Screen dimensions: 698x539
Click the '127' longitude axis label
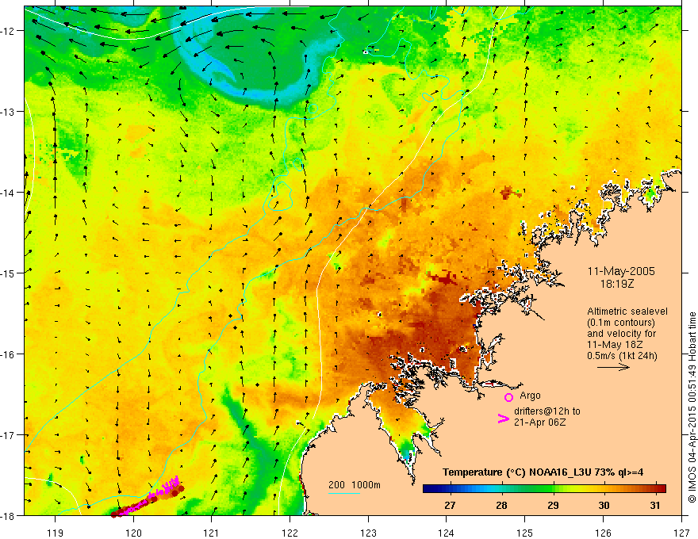681,533
